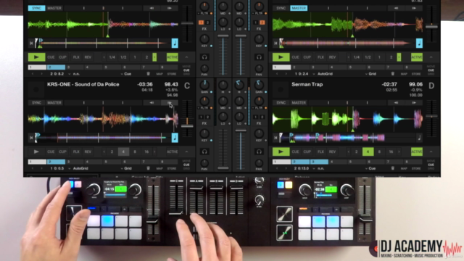Click CUP button on Deck A
This screenshot has height=261, width=464.
pos(62,57)
